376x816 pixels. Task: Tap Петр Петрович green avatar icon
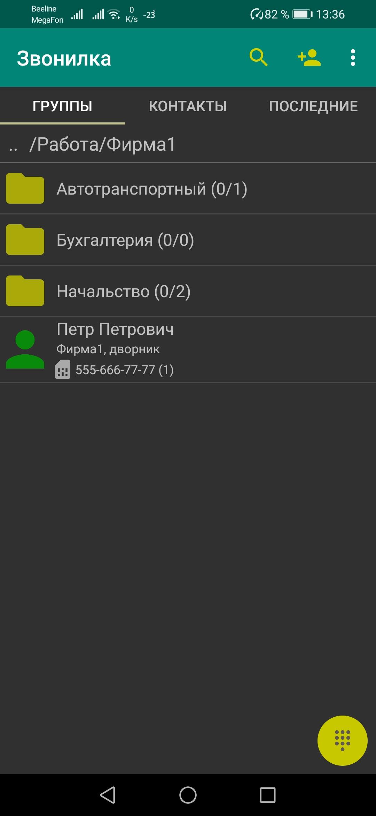pyautogui.click(x=25, y=349)
